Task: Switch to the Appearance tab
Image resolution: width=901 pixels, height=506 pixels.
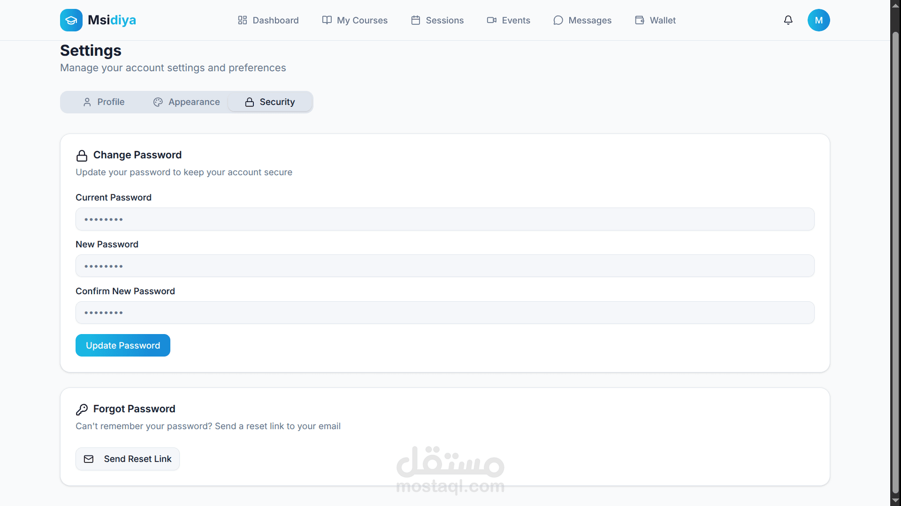Action: click(x=186, y=102)
